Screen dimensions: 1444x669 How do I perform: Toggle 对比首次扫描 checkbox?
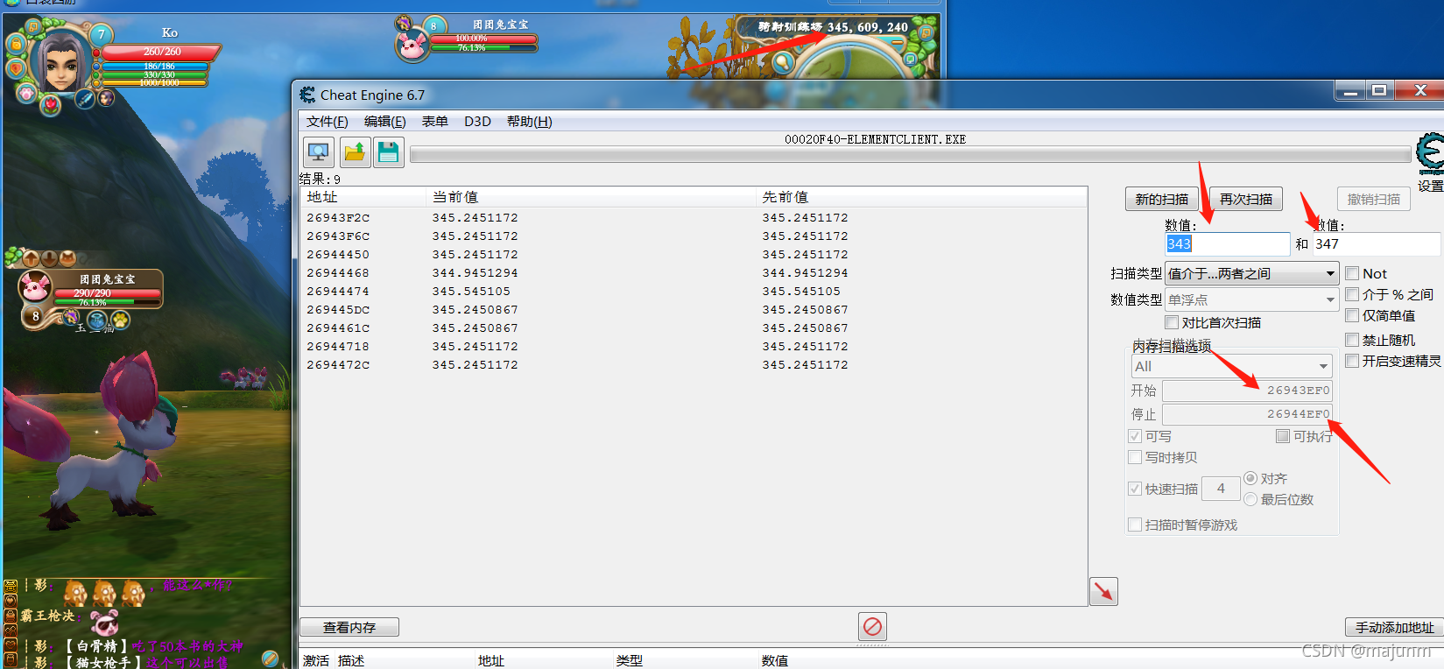point(1172,322)
